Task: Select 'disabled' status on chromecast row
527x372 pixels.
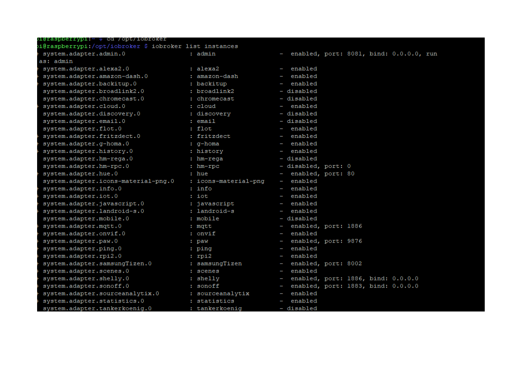Action: [x=302, y=99]
